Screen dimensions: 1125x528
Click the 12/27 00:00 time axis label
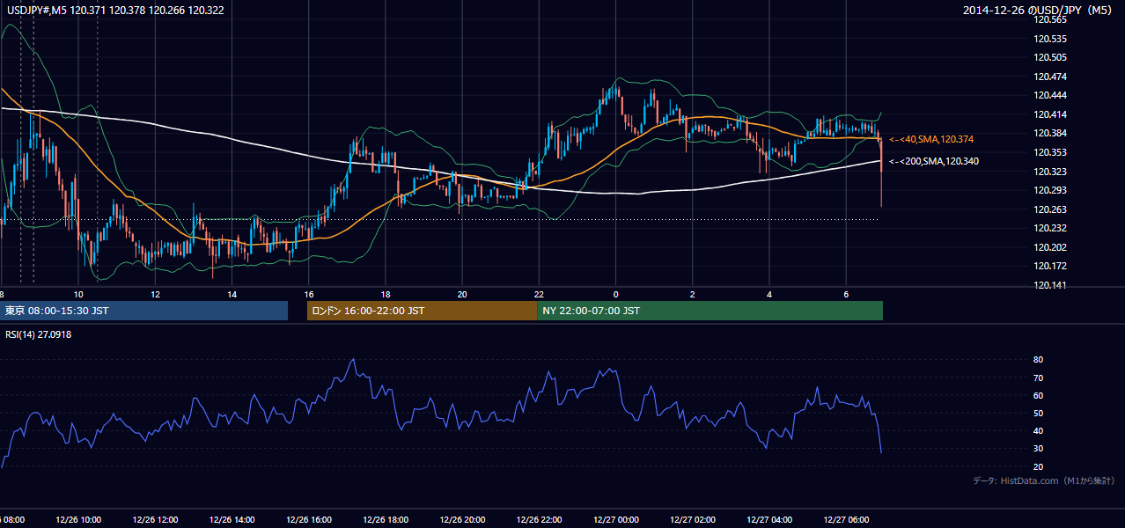click(615, 519)
